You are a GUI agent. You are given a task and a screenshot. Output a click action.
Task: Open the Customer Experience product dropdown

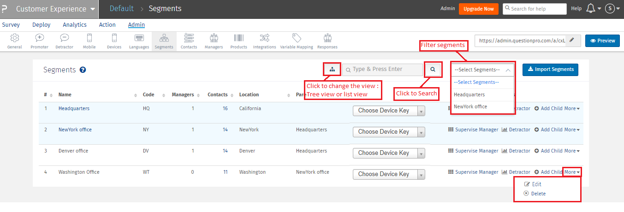click(x=55, y=9)
